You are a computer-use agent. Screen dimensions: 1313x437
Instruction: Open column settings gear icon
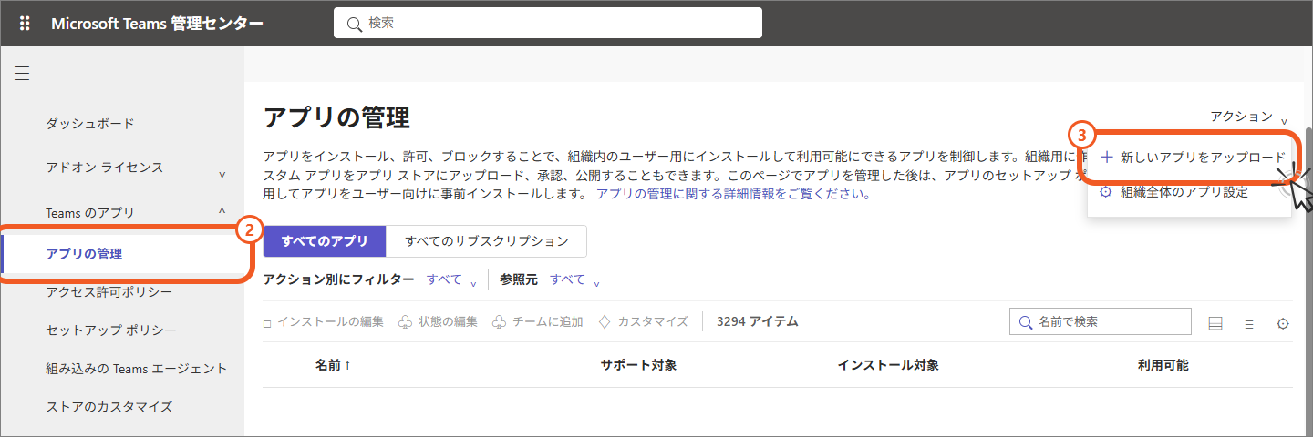pos(1283,323)
